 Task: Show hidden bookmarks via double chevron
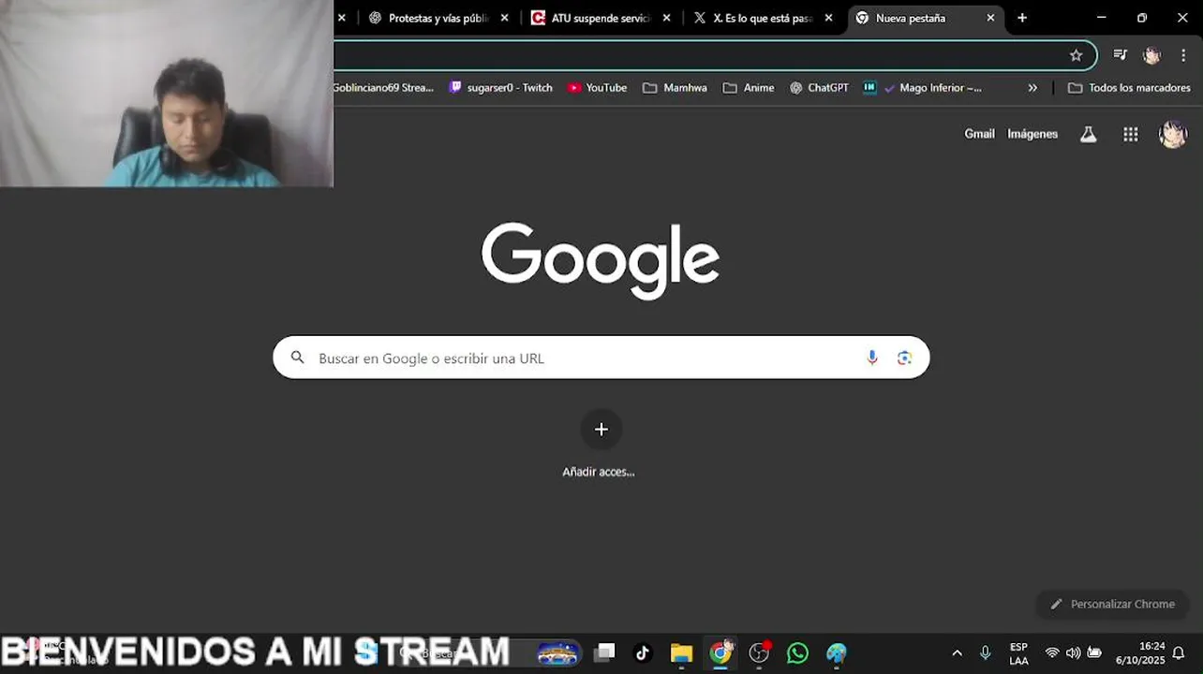(x=1032, y=88)
